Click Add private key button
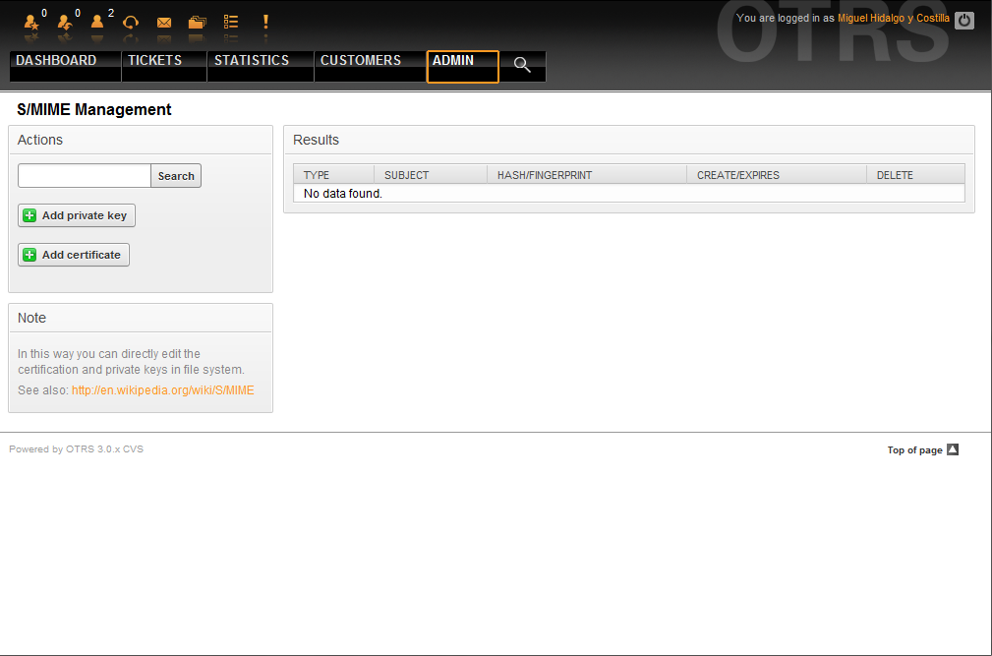 (77, 215)
